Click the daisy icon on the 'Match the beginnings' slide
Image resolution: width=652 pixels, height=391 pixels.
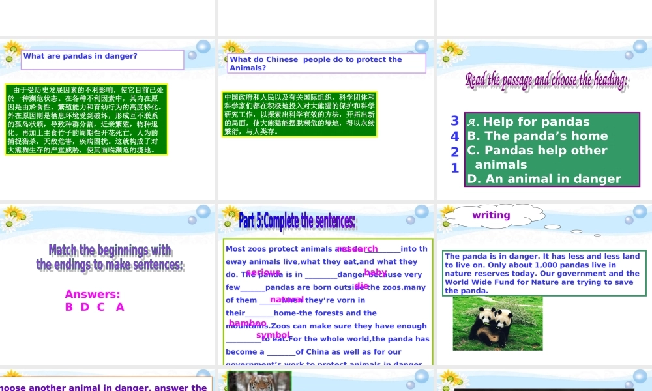[x=11, y=215]
